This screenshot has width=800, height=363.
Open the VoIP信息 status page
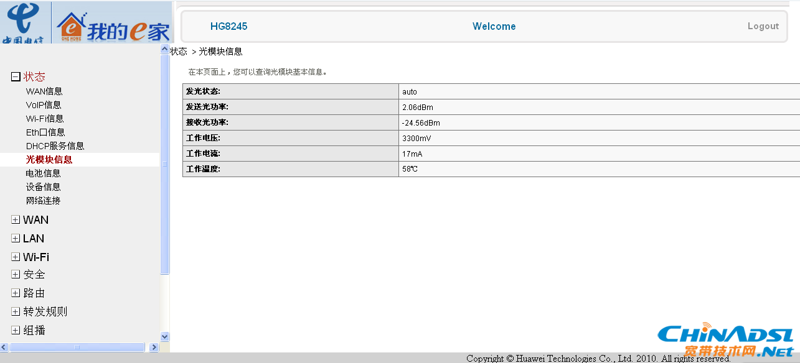44,105
